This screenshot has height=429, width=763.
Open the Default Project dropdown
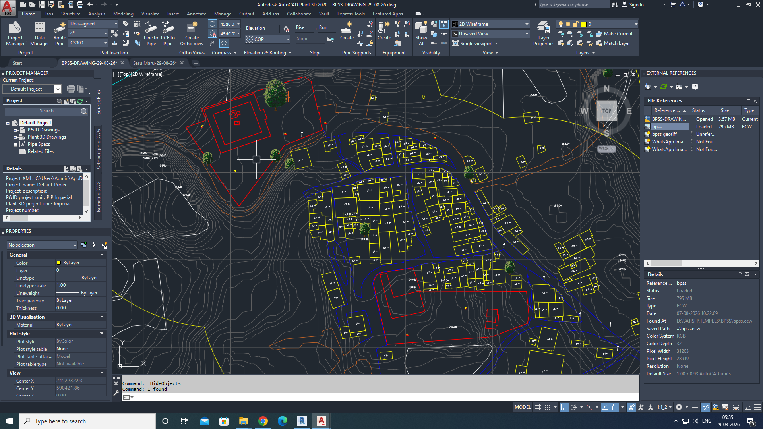click(x=32, y=89)
